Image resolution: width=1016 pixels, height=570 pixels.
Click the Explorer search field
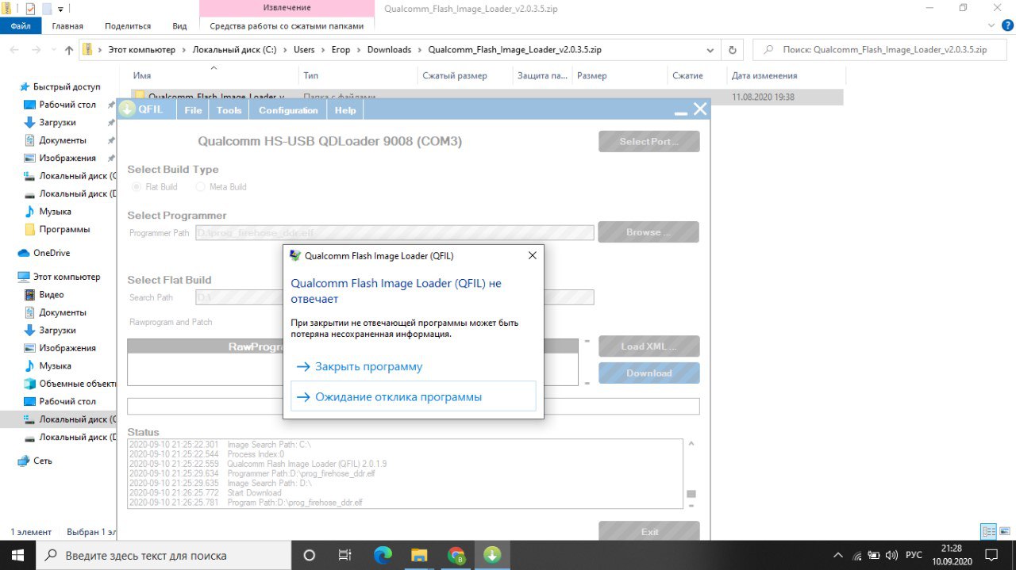(879, 49)
